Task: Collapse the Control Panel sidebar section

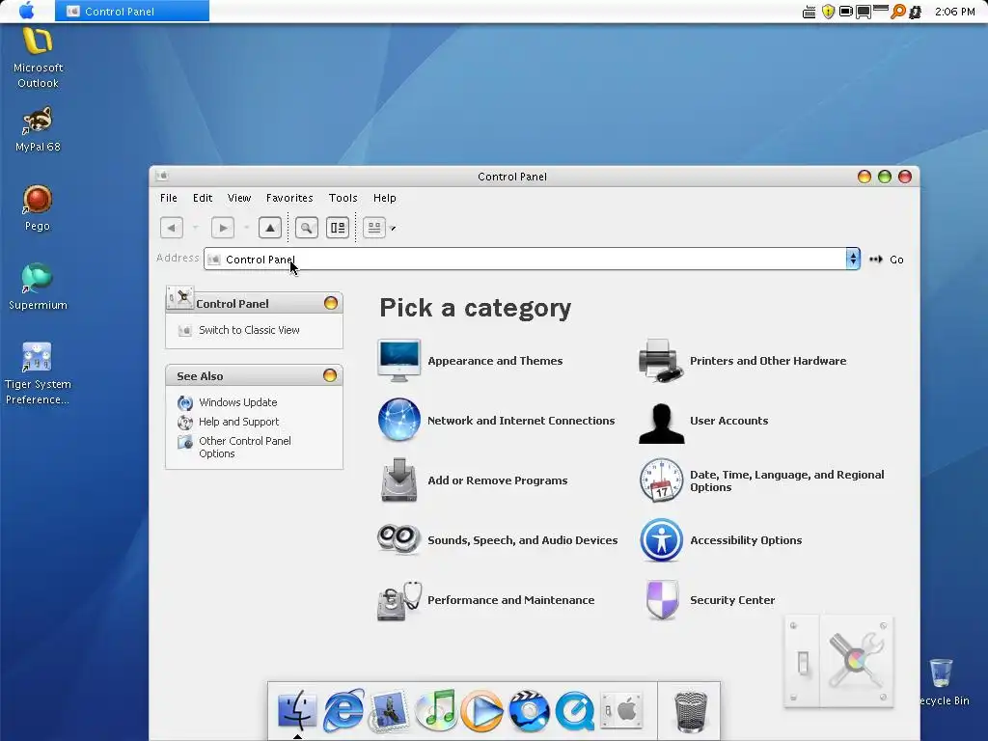Action: click(x=330, y=303)
